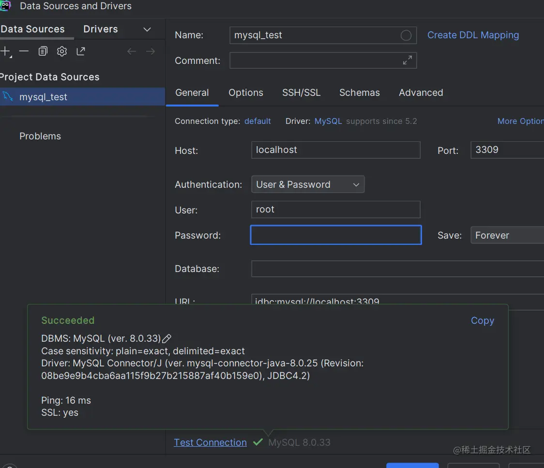544x468 pixels.
Task: Open the Advanced tab
Action: 421,92
